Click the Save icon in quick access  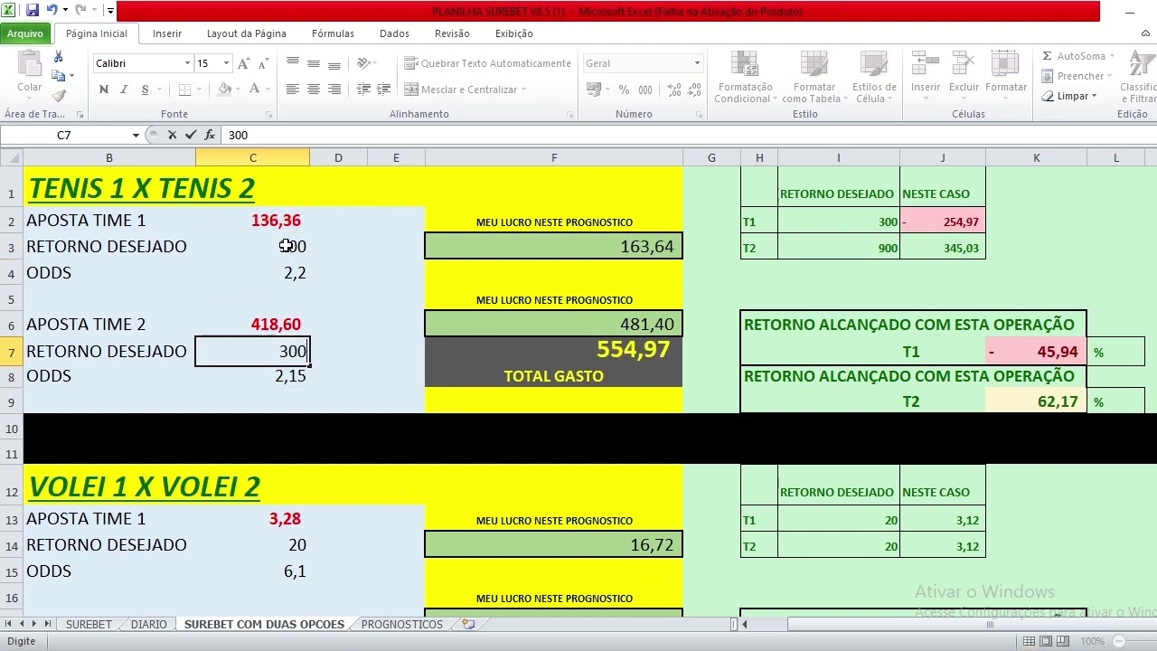tap(33, 11)
